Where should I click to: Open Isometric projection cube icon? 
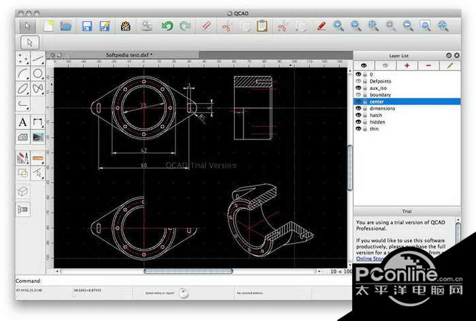[x=22, y=191]
